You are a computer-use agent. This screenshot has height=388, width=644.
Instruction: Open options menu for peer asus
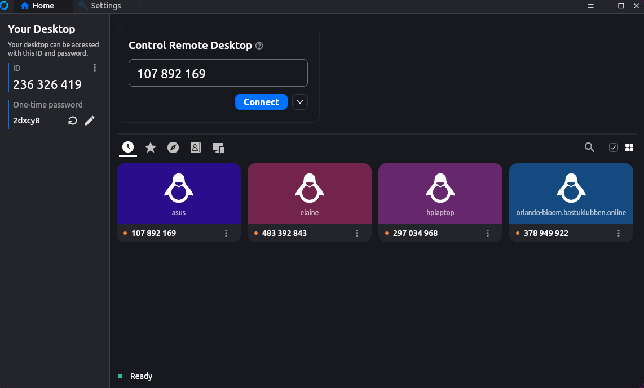pos(226,233)
